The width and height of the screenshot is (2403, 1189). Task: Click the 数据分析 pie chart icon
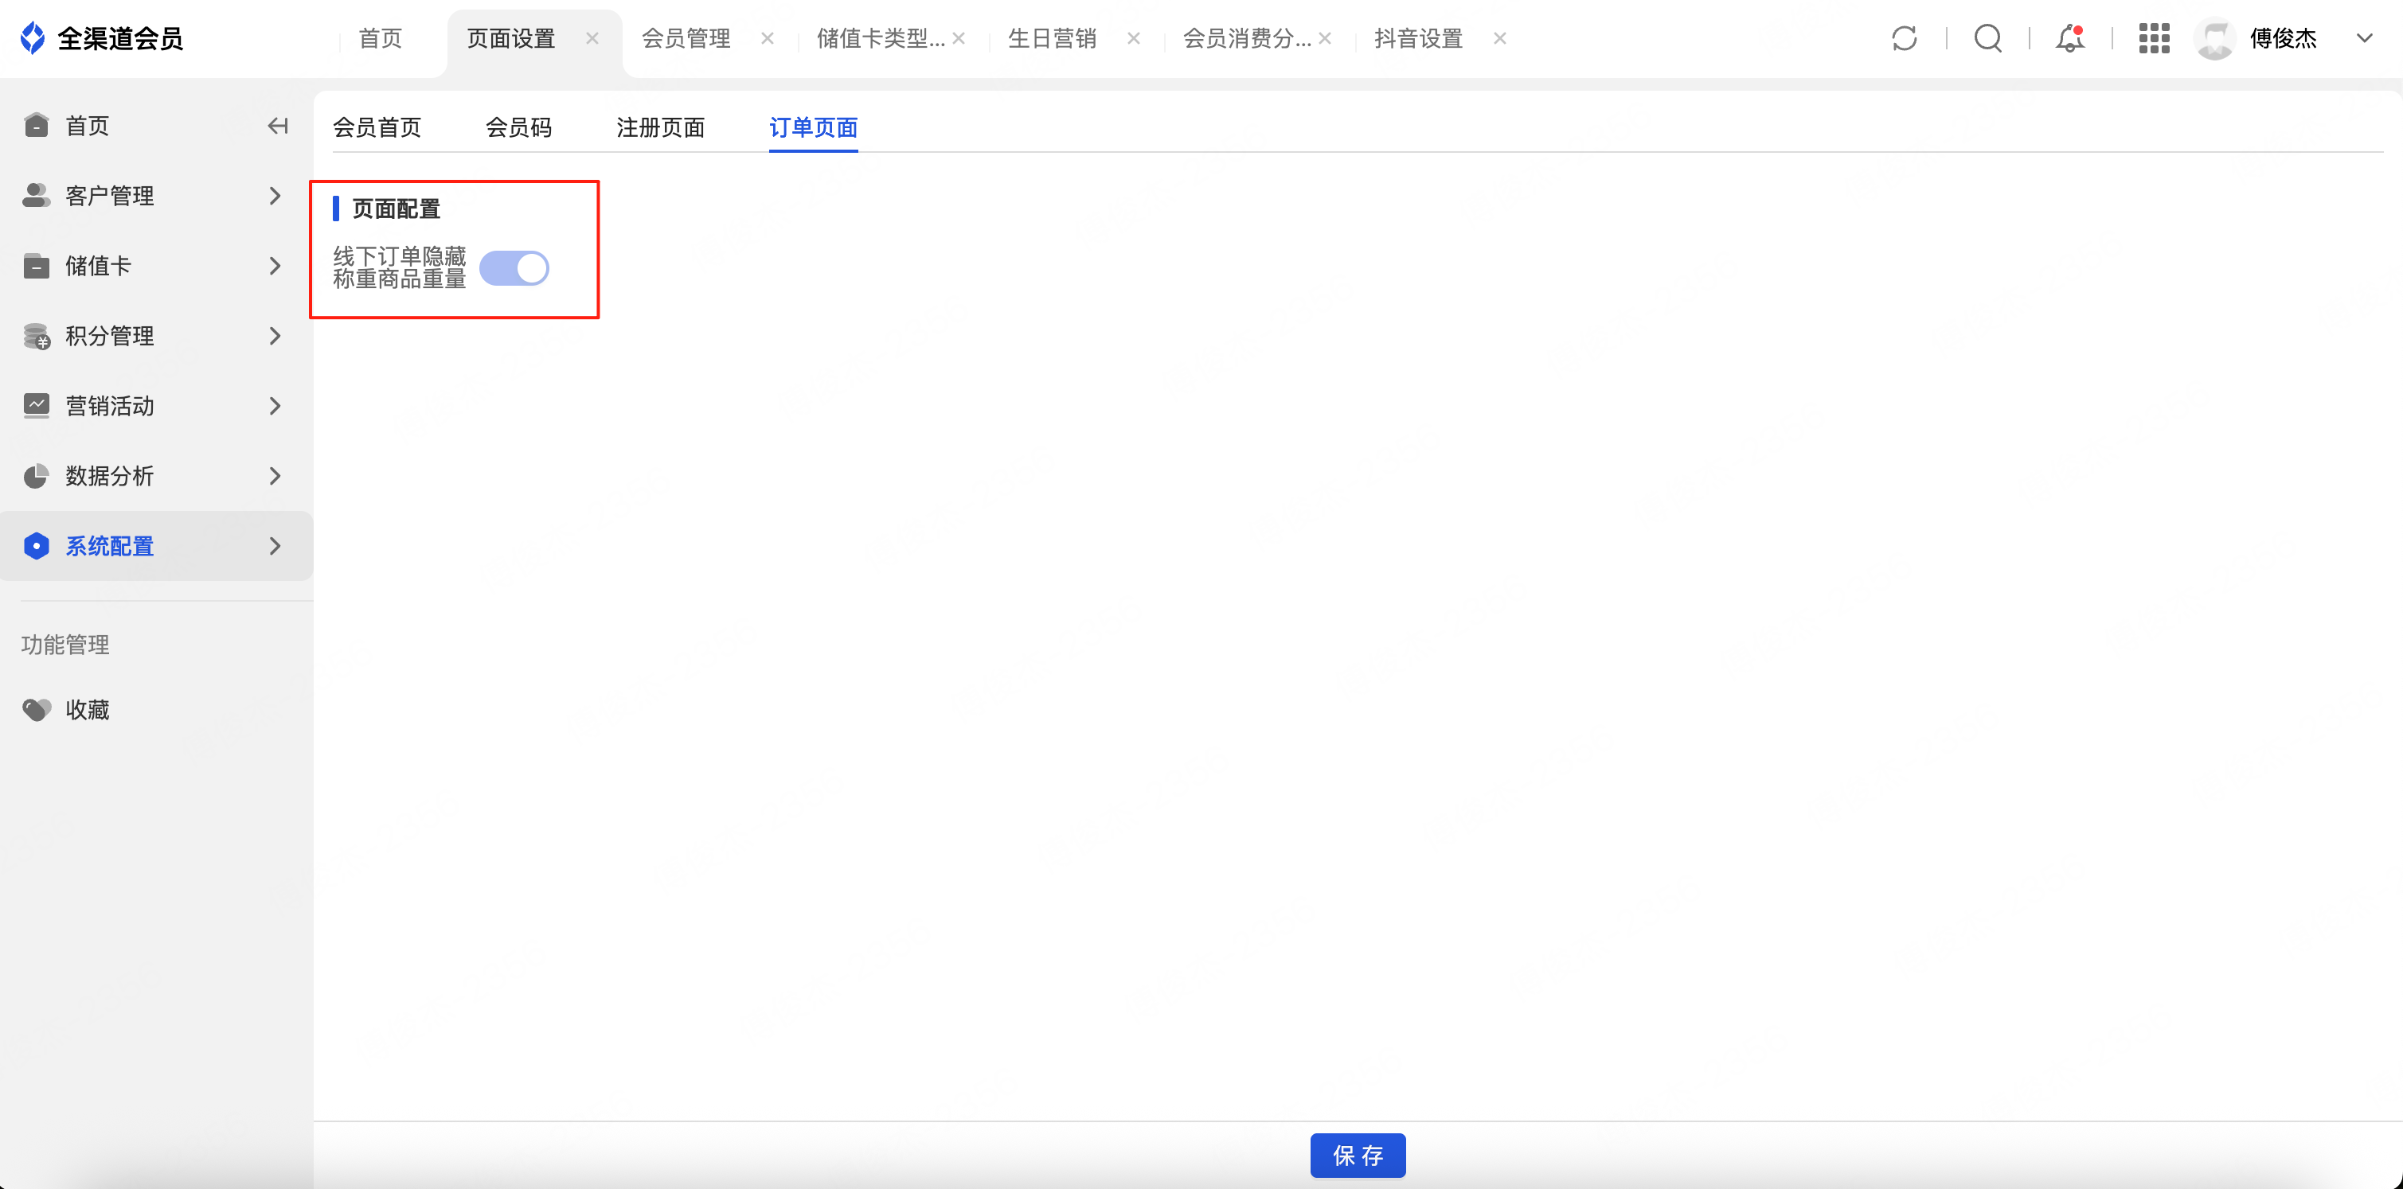[x=37, y=476]
